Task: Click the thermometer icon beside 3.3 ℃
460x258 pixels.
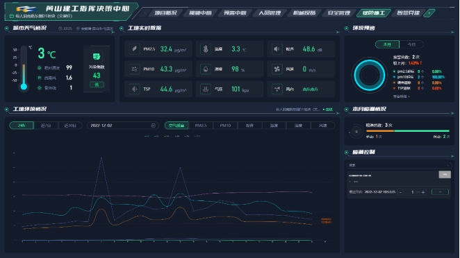Action: coord(206,49)
